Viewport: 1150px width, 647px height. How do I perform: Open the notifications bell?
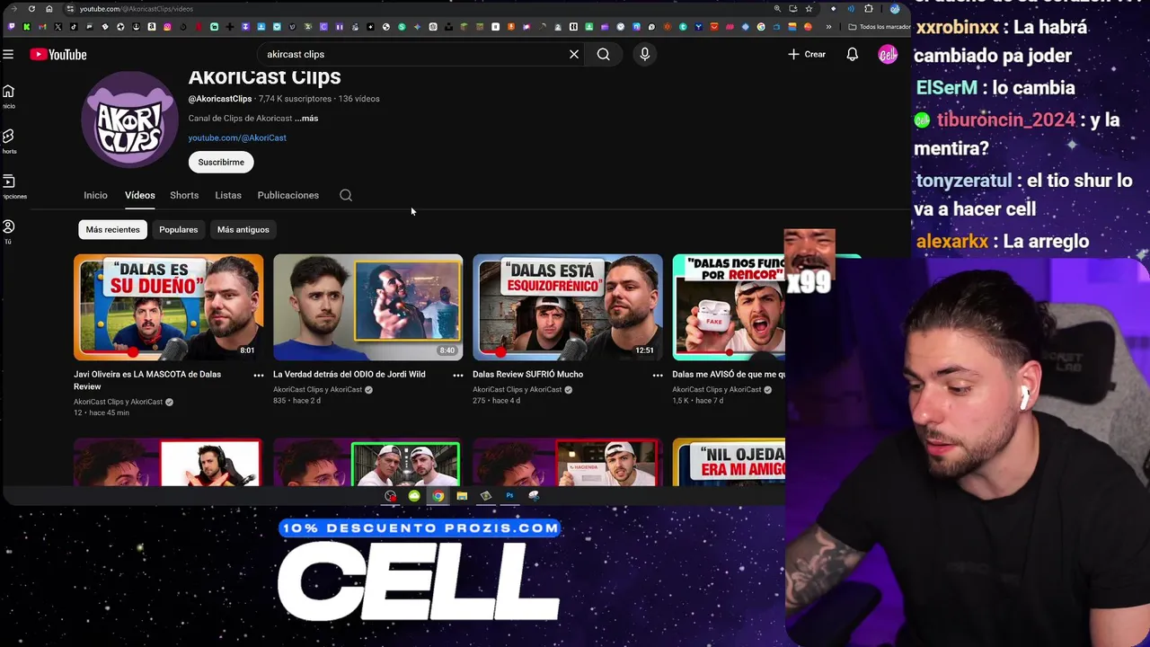(852, 55)
